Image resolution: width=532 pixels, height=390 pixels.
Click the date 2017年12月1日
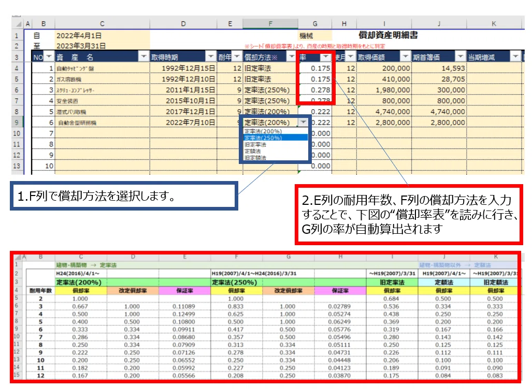click(x=190, y=112)
